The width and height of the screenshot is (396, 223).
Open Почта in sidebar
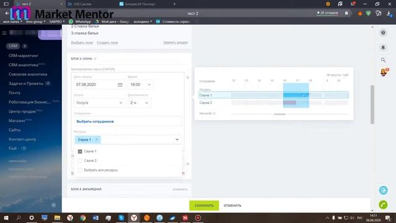pyautogui.click(x=14, y=93)
